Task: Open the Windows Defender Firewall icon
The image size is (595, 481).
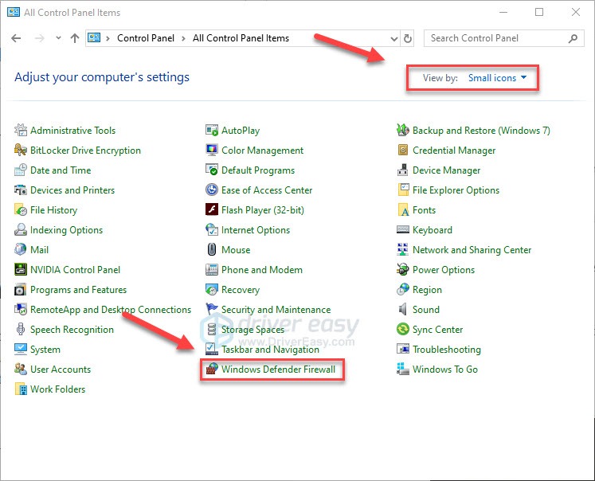Action: (212, 369)
